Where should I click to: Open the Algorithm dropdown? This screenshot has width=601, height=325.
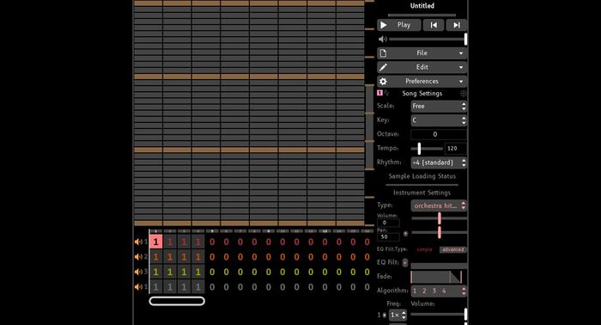click(439, 291)
